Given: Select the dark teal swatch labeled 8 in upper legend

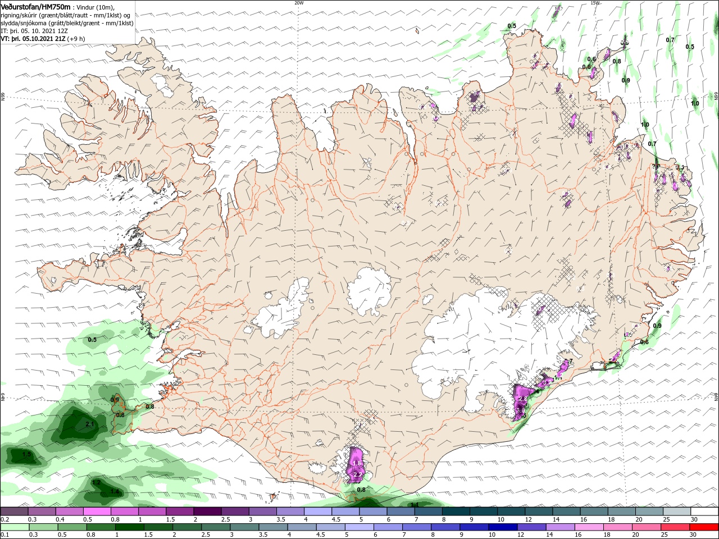Looking at the screenshot, I should 455,511.
